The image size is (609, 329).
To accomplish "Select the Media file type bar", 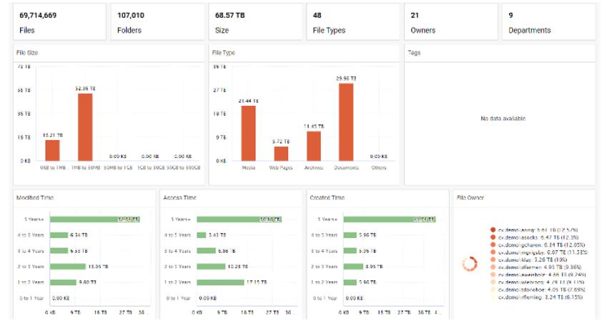I will (x=249, y=134).
